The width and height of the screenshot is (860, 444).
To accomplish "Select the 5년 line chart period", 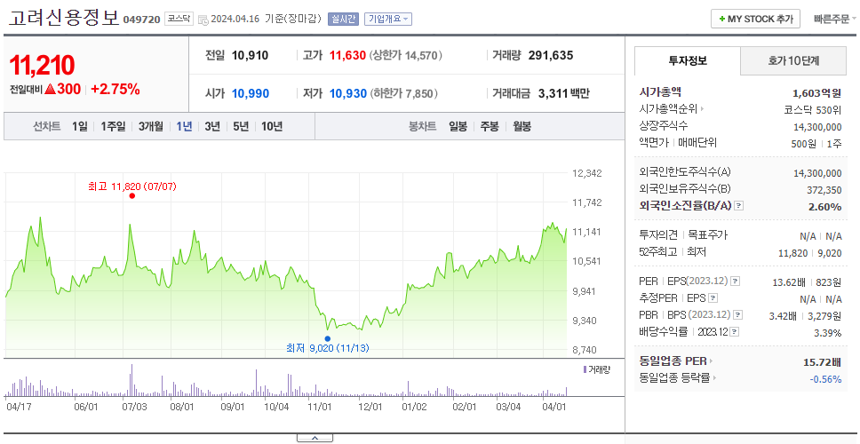I will 241,127.
